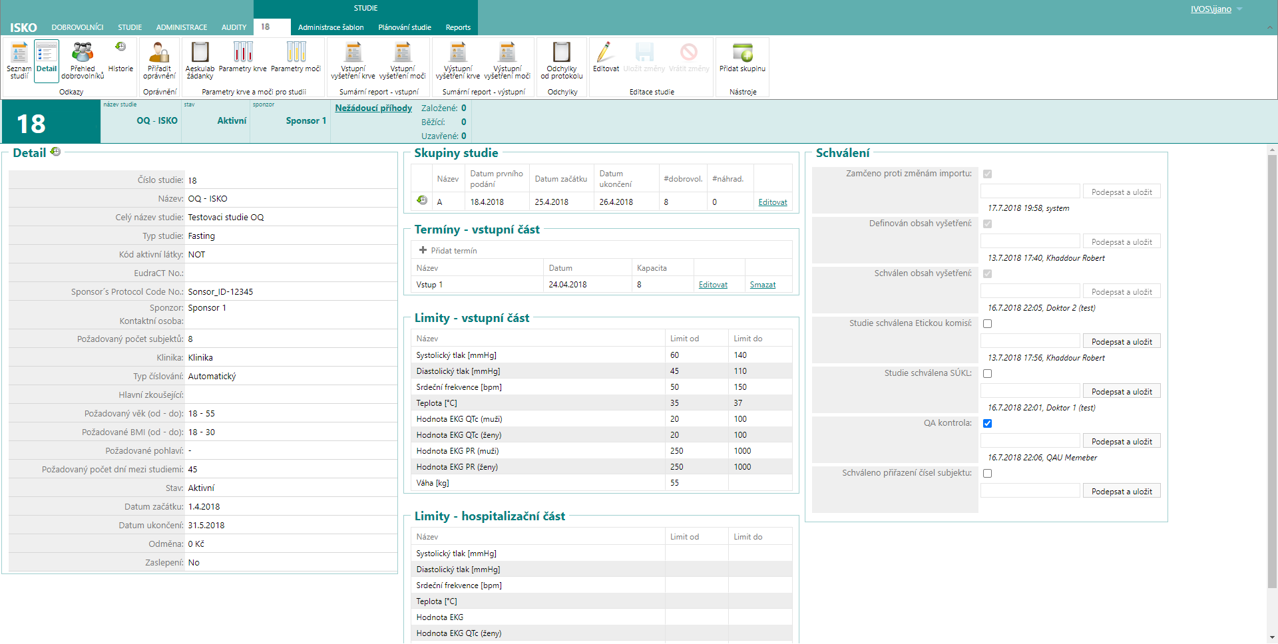This screenshot has width=1278, height=644.
Task: Click Testovaci studie OQ value
Action: point(226,218)
